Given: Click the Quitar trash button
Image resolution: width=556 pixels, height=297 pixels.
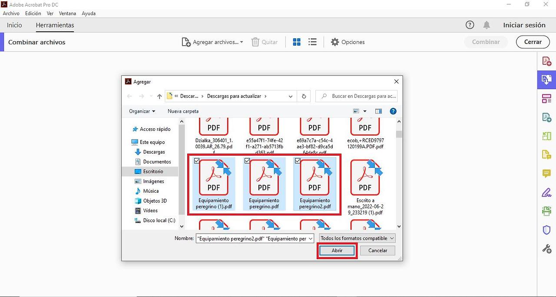Looking at the screenshot, I should click(265, 42).
